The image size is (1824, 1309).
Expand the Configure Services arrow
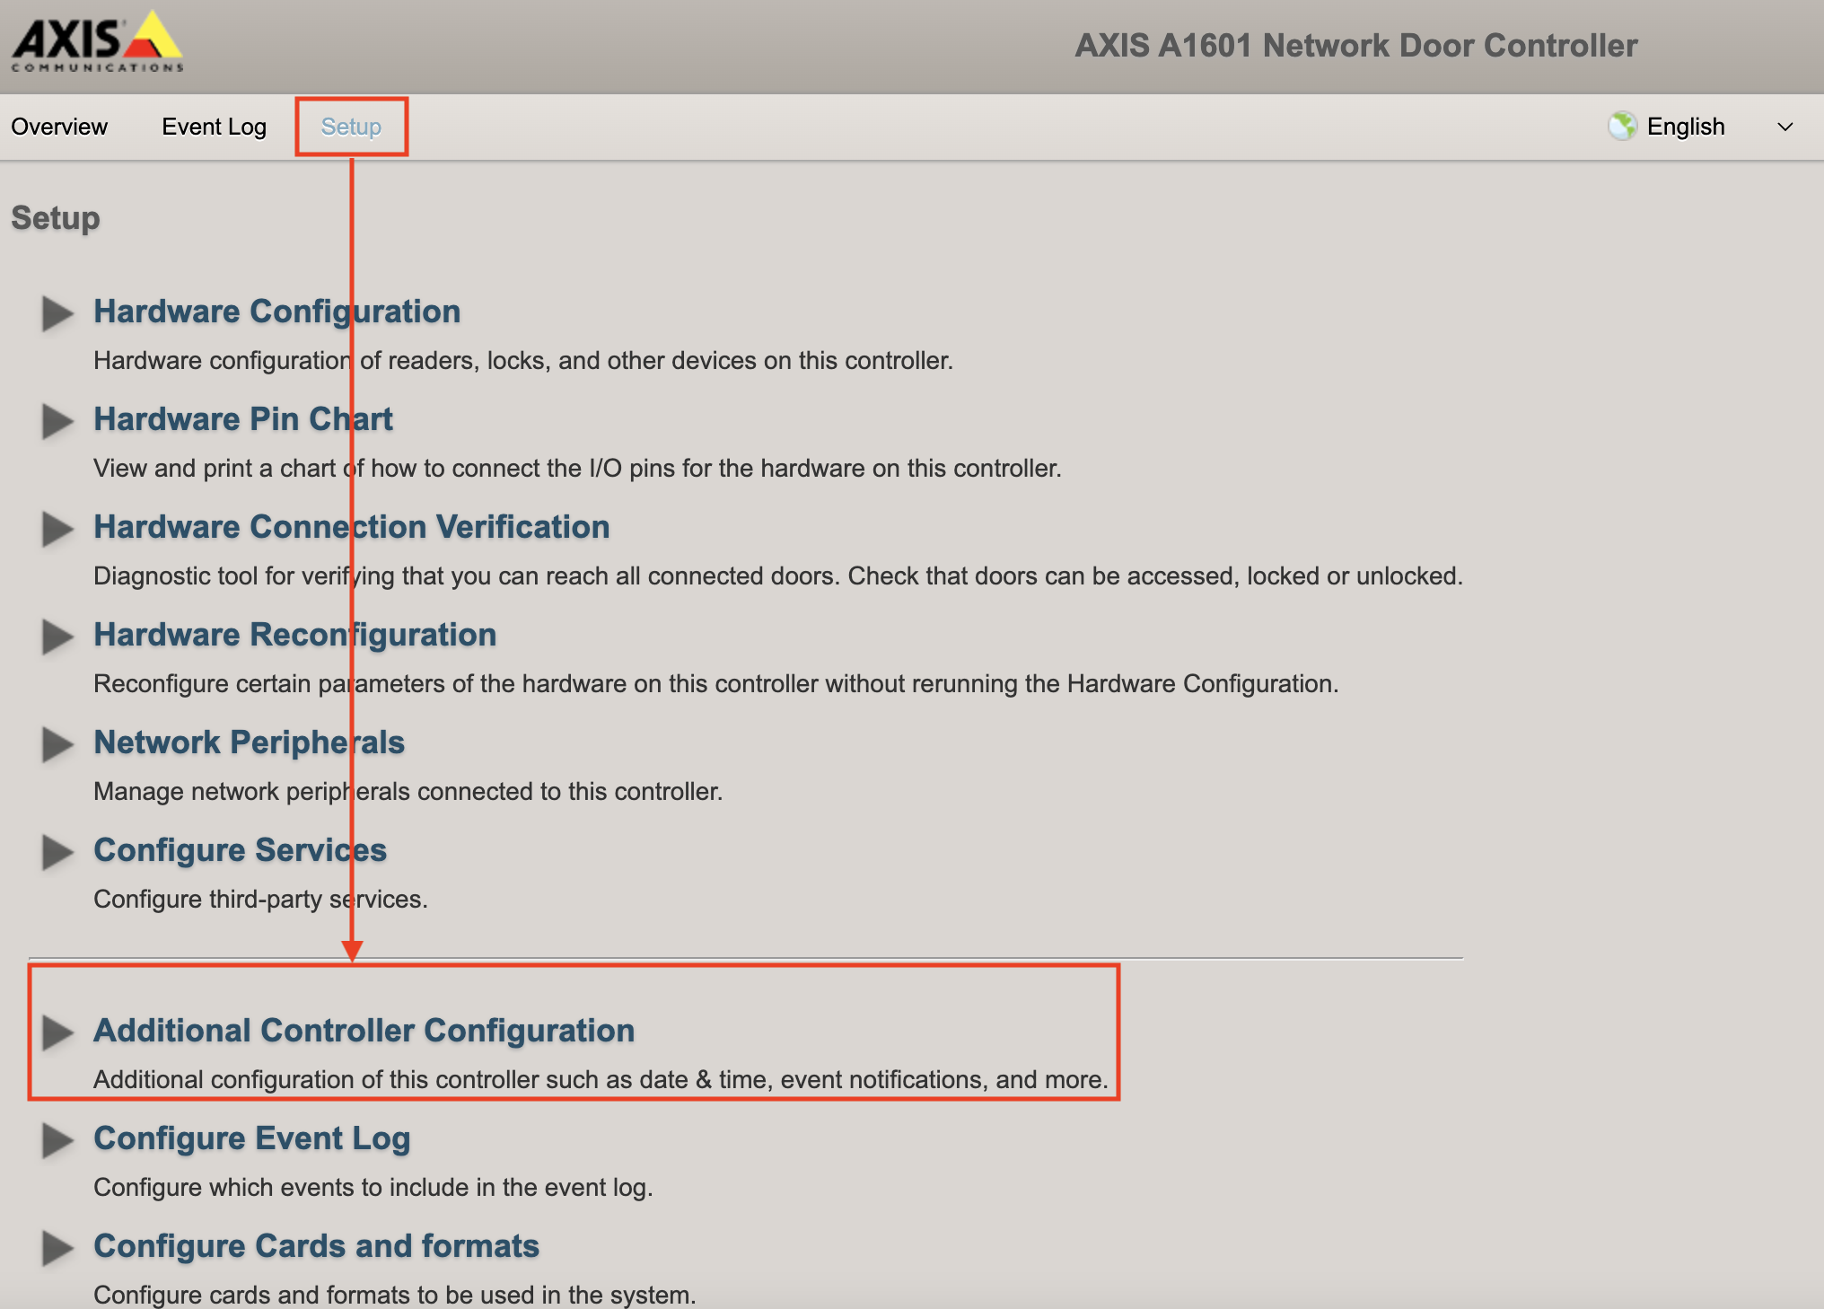(x=57, y=852)
